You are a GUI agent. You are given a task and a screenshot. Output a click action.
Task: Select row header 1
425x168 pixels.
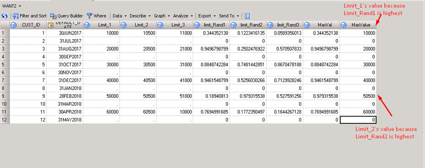pyautogui.click(x=5, y=33)
